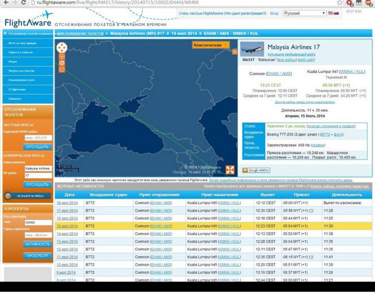Screen dimensions: 375x294
Task: Click the orange plus icon at map corner
Action: (x=234, y=51)
